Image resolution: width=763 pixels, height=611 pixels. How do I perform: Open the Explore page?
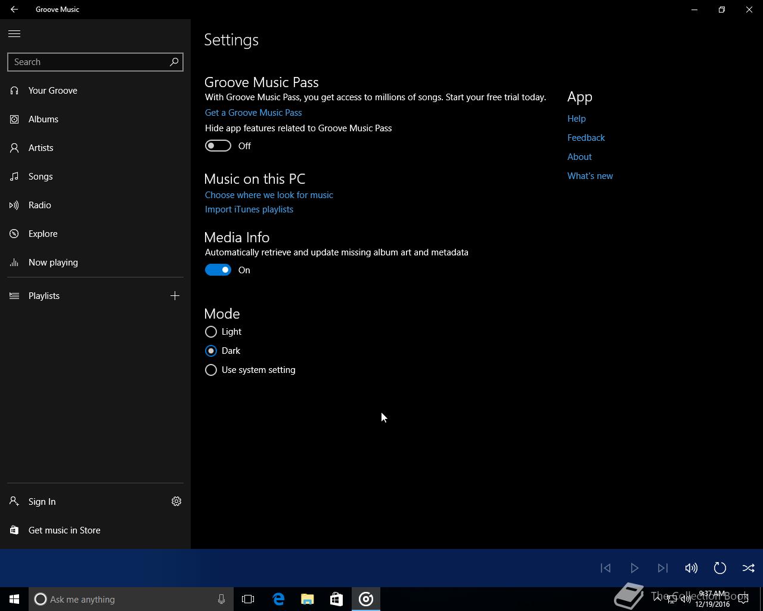(95, 234)
